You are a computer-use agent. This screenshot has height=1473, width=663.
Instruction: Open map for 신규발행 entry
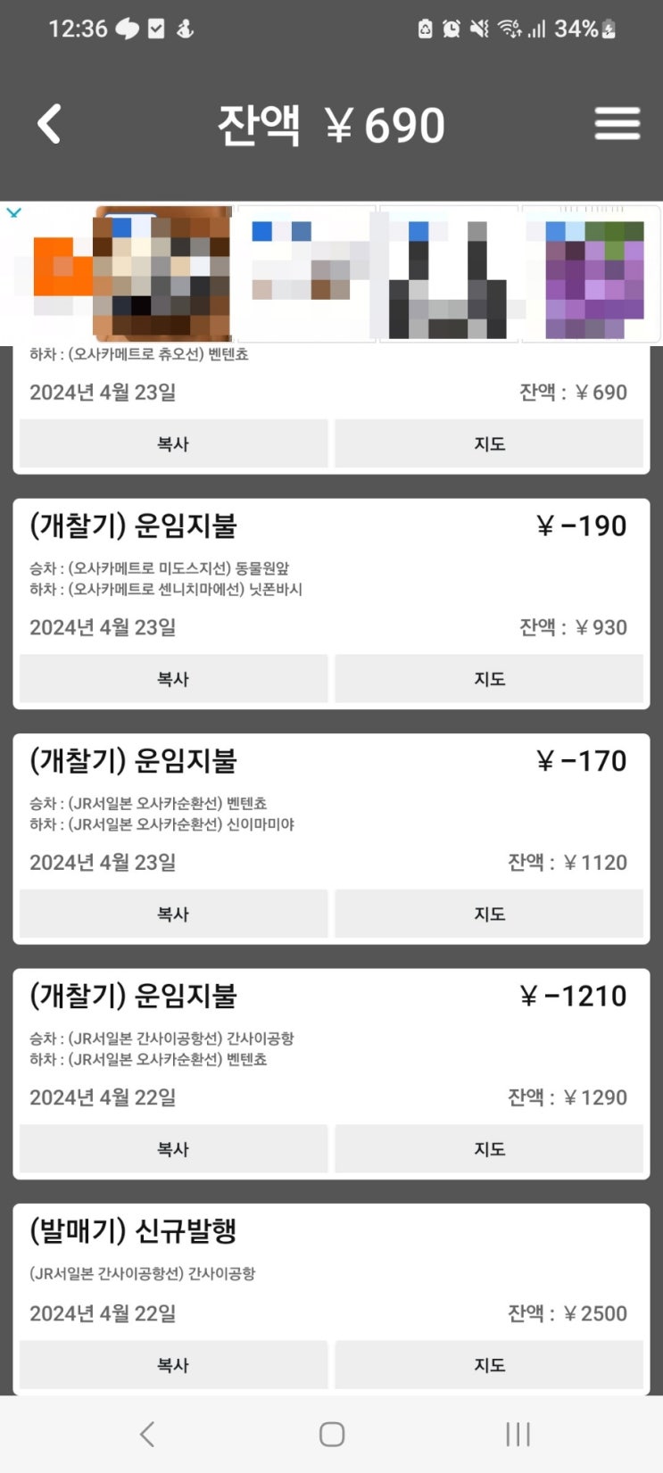489,1365
